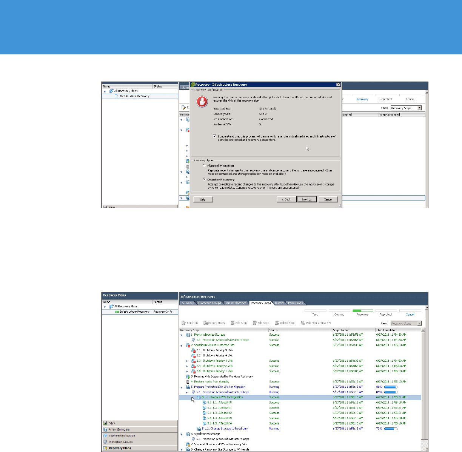Click the storage icon of step 1. Pre-synchronize Storage

(x=188, y=335)
